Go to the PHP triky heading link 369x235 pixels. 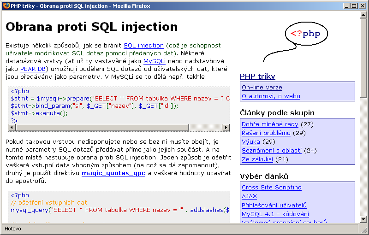(257, 76)
